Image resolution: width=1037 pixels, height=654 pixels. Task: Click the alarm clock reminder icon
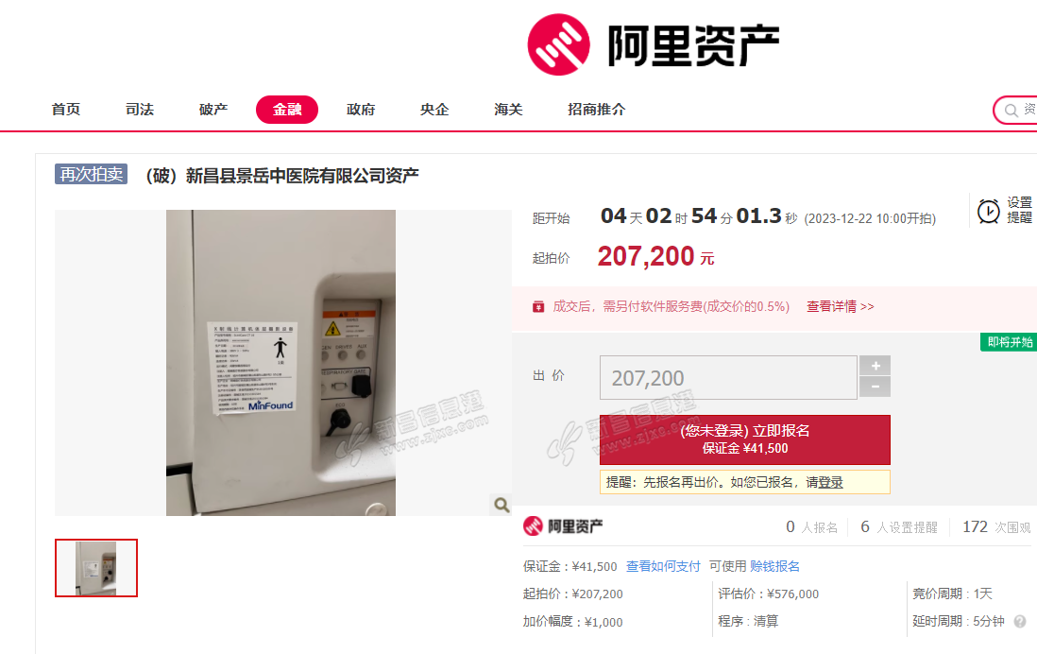point(989,211)
